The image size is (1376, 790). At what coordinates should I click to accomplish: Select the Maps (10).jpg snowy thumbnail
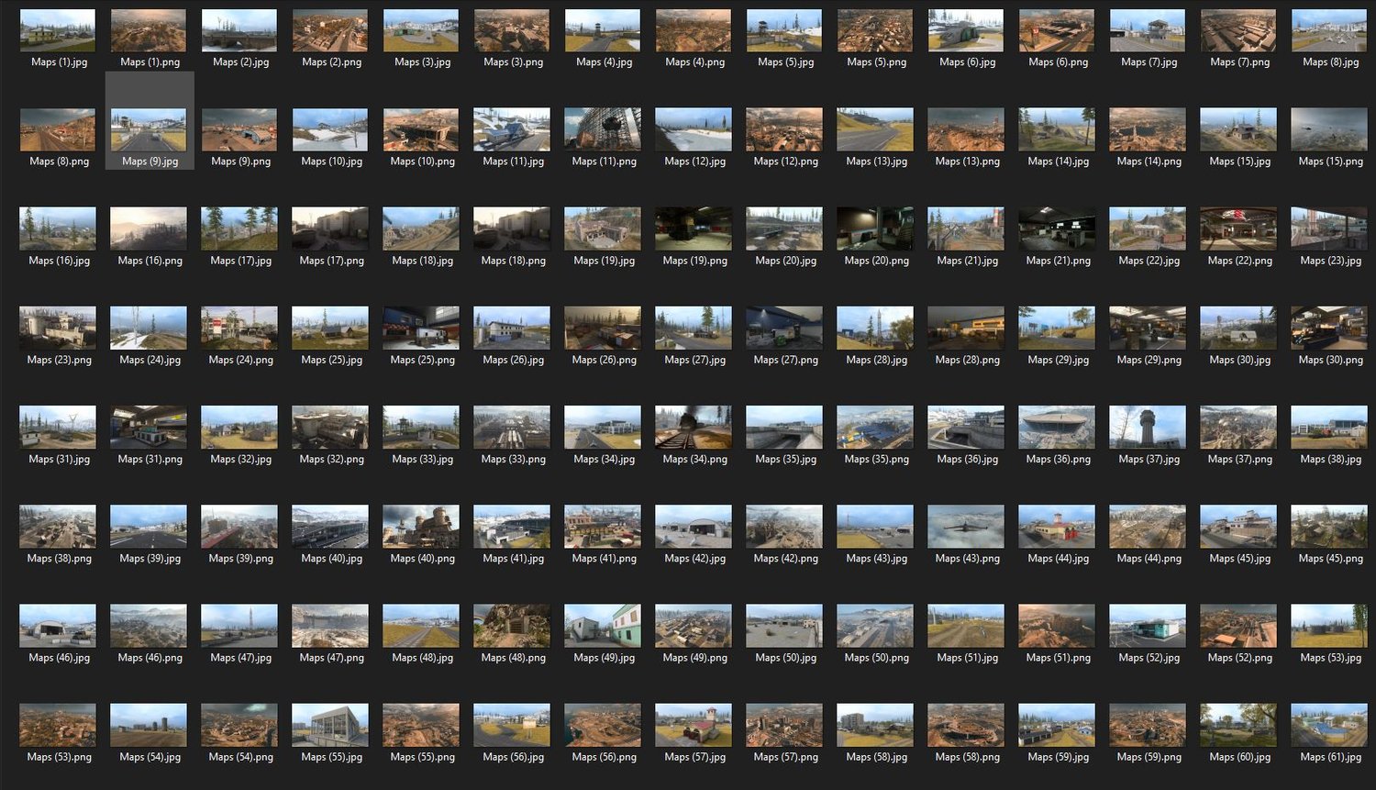click(x=330, y=129)
